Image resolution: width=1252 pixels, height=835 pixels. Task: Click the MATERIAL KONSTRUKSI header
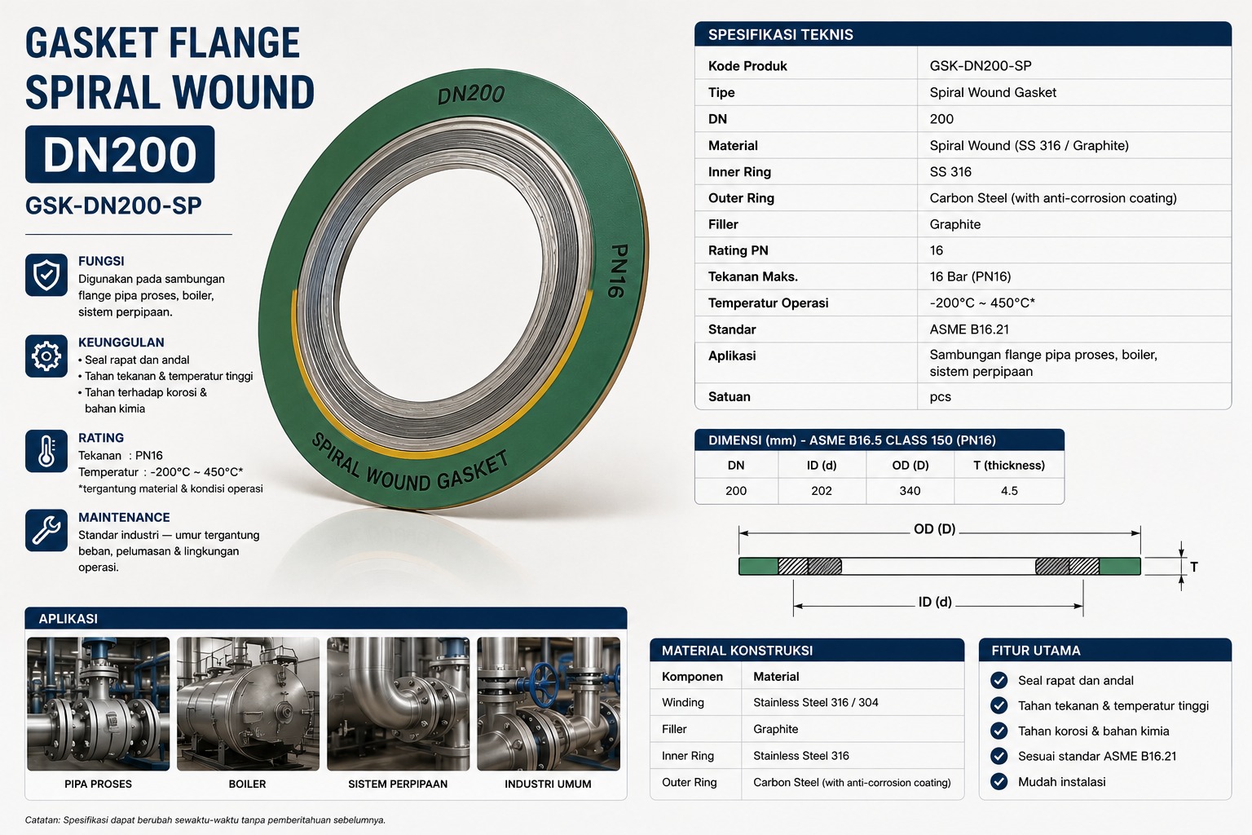[x=807, y=650]
